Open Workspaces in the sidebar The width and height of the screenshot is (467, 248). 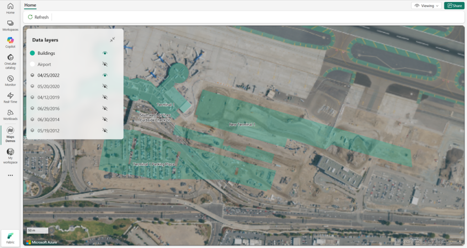pos(10,26)
